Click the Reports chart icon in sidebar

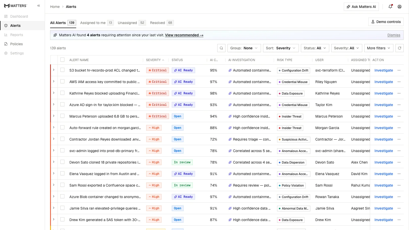pos(6,35)
